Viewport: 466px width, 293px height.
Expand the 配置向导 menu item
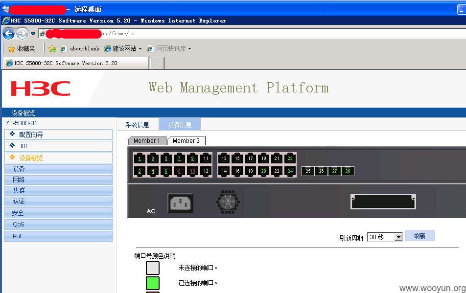tap(59, 135)
